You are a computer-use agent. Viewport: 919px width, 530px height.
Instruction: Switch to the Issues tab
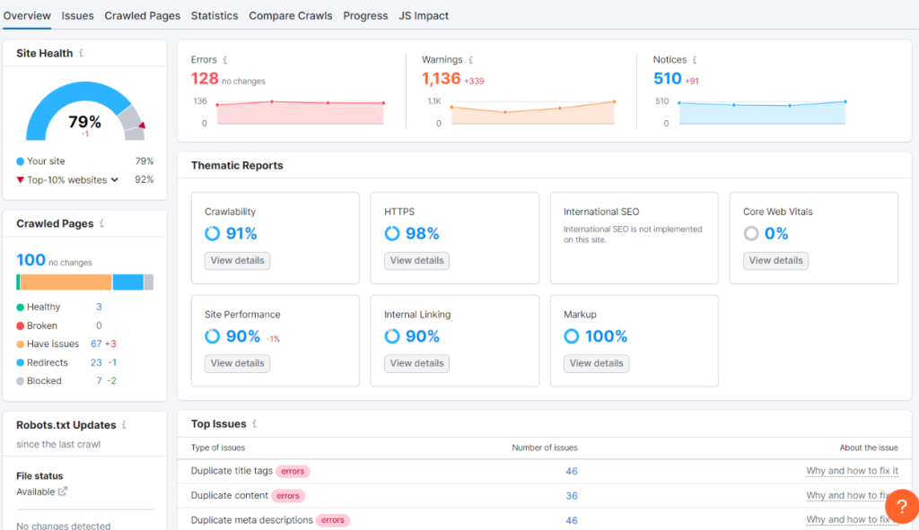[x=77, y=15]
